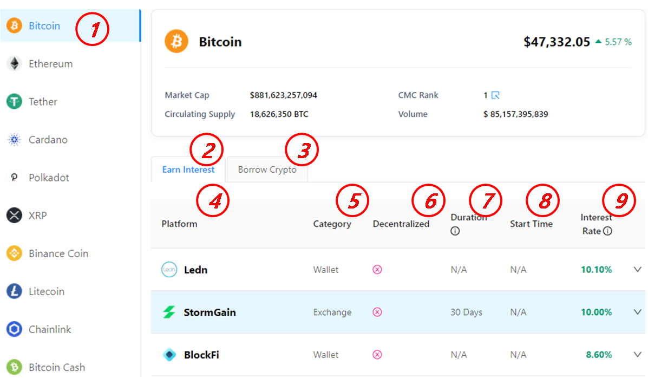
Task: Click Ledn's Wallet category cell
Action: (x=326, y=270)
